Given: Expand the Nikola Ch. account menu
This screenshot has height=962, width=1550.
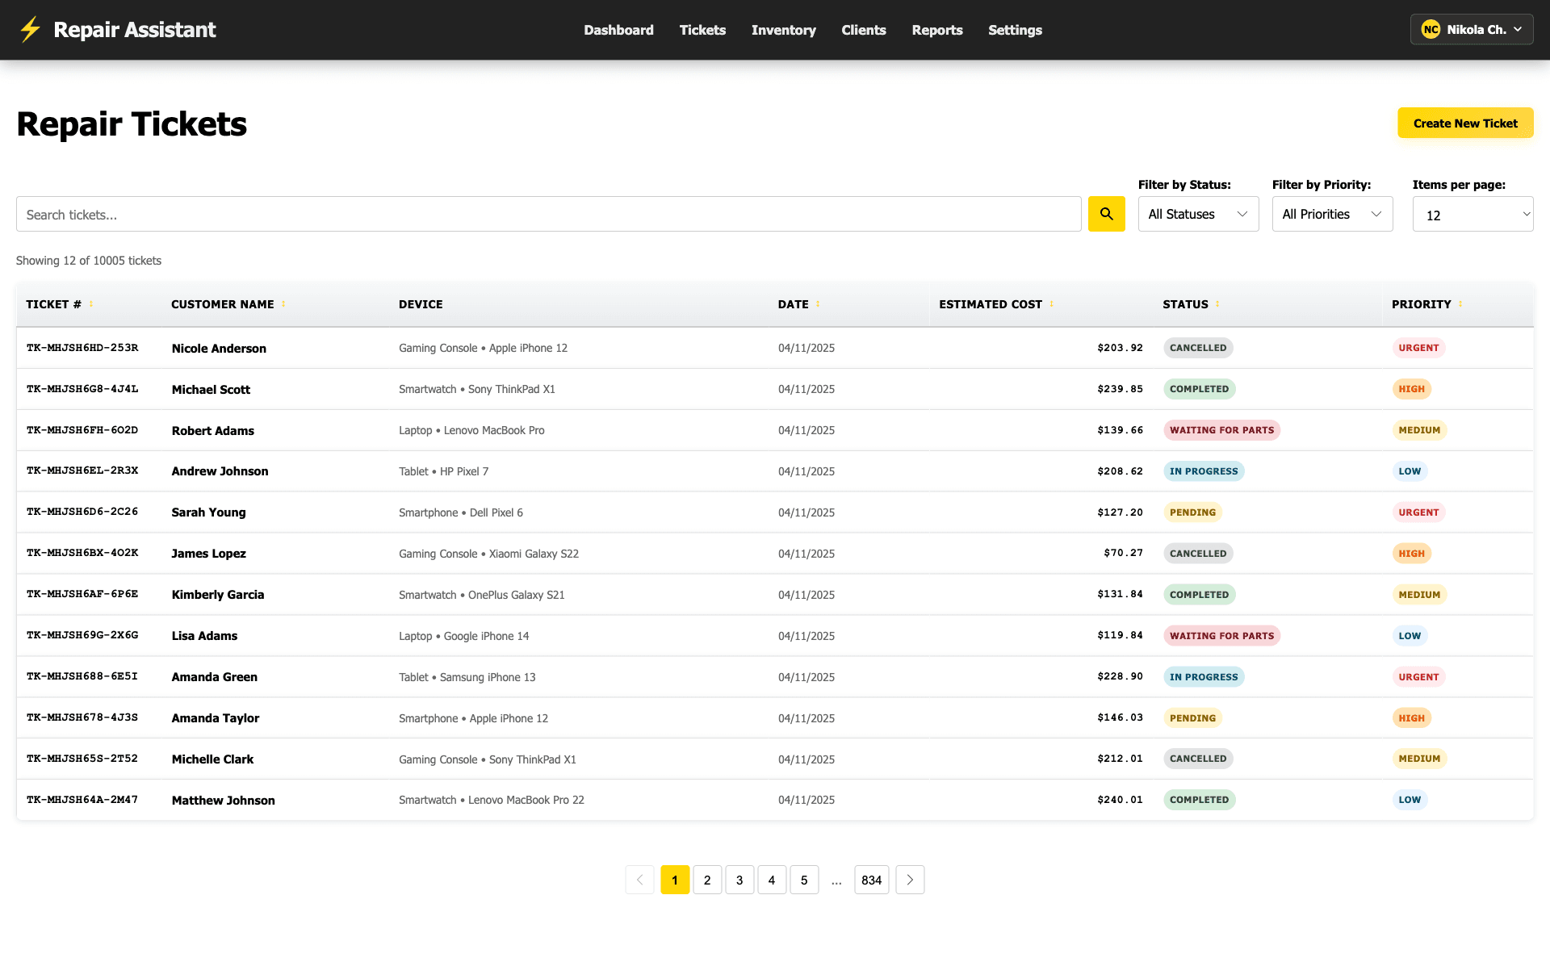Looking at the screenshot, I should [x=1477, y=28].
